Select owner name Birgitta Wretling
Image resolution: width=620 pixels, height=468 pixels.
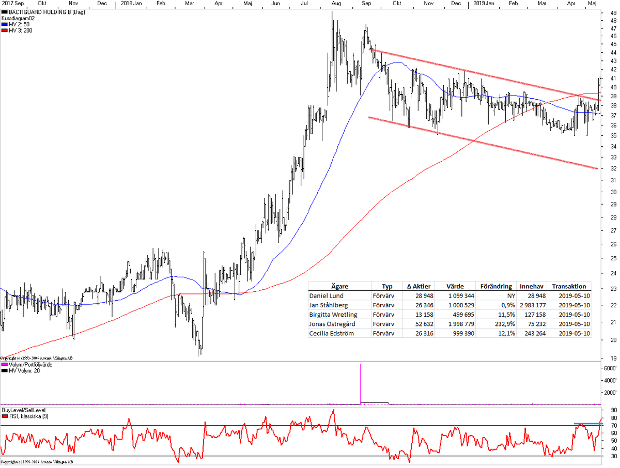[333, 315]
